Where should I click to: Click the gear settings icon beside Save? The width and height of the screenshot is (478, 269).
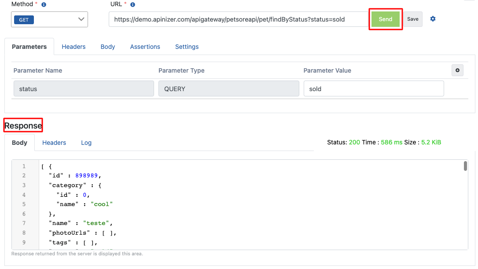pyautogui.click(x=433, y=19)
